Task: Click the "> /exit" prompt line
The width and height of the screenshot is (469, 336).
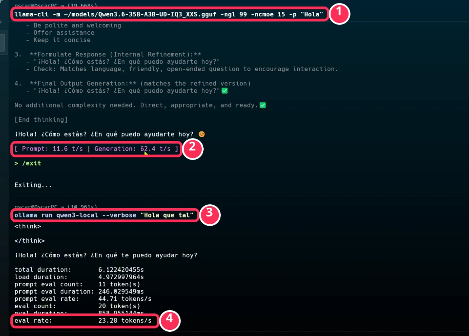Action: pos(28,163)
